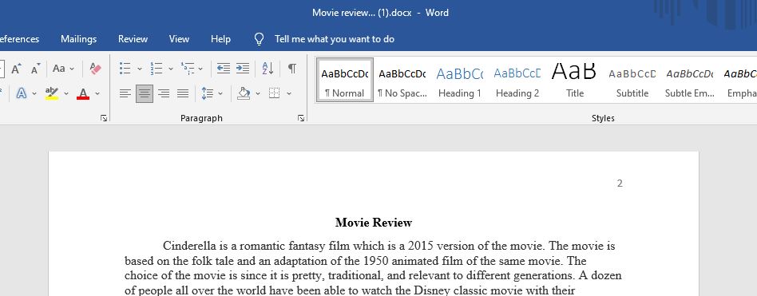
Task: Apply Subtle Emphasis style
Action: (689, 80)
